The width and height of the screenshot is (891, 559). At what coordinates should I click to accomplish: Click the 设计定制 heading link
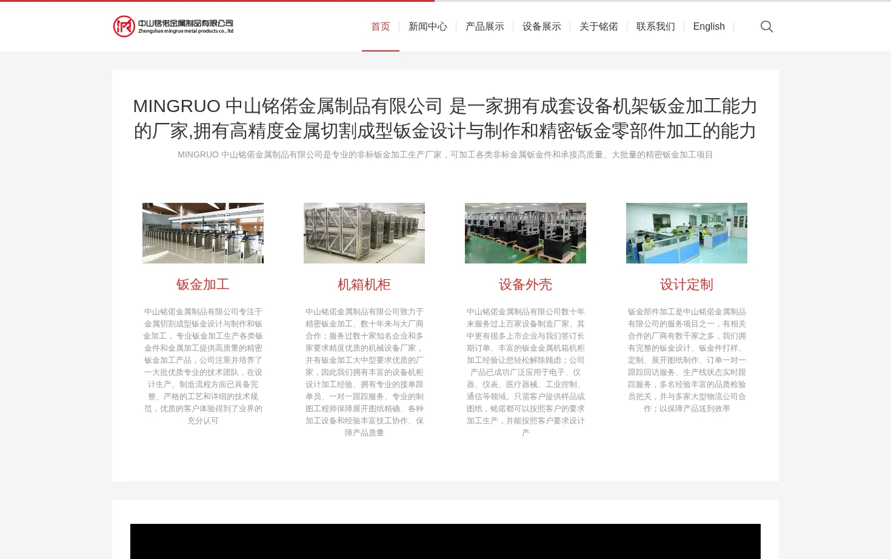pyautogui.click(x=687, y=285)
